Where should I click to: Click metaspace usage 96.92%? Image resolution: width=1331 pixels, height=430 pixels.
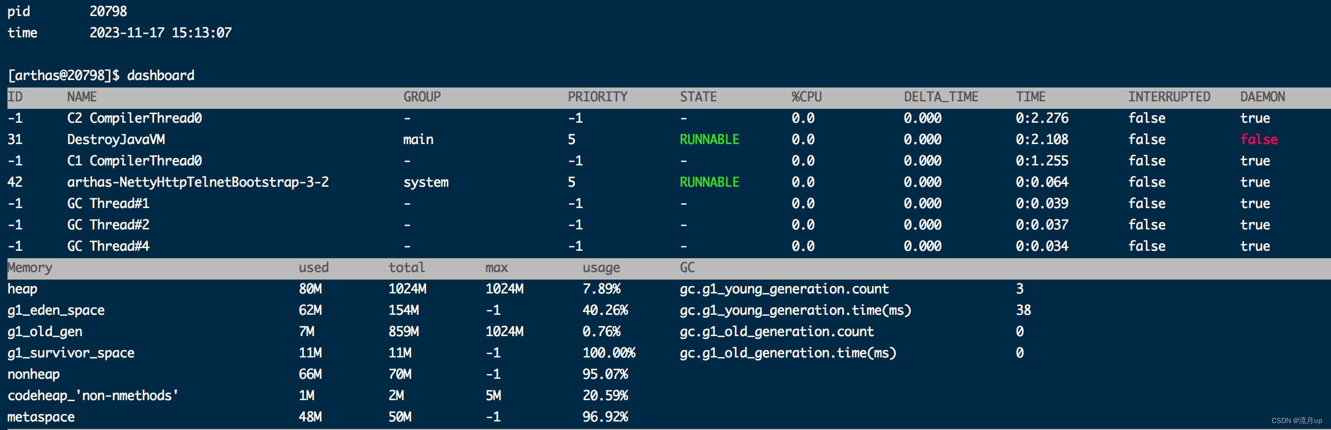(x=605, y=417)
